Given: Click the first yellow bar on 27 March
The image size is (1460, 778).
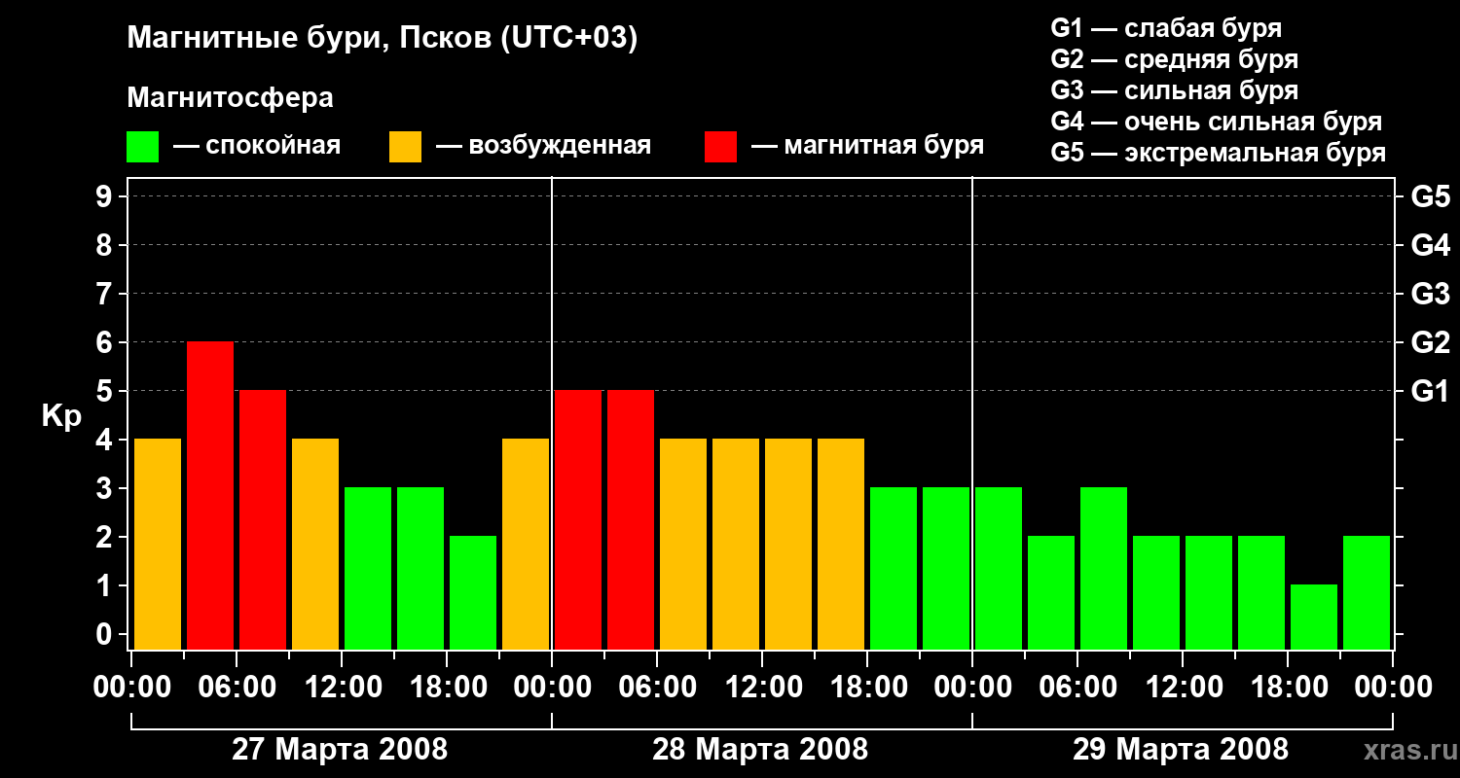Looking at the screenshot, I should 158,543.
